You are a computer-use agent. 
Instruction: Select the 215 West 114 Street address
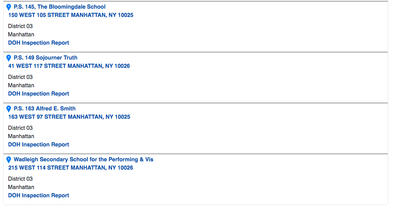(70, 168)
